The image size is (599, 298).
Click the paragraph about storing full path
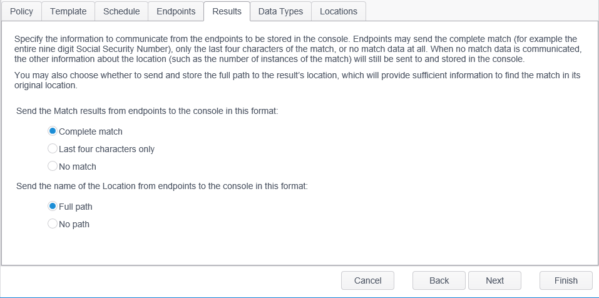(x=299, y=80)
